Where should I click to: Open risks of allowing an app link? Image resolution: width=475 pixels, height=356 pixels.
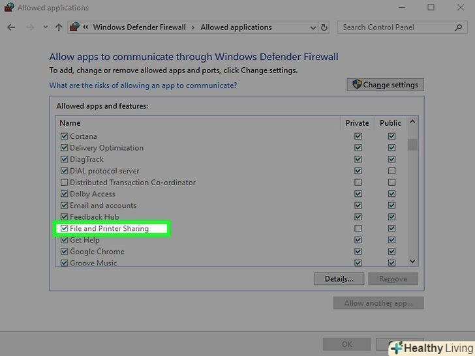[x=143, y=85]
